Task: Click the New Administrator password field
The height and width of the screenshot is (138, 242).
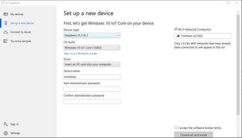Action: 92,89
